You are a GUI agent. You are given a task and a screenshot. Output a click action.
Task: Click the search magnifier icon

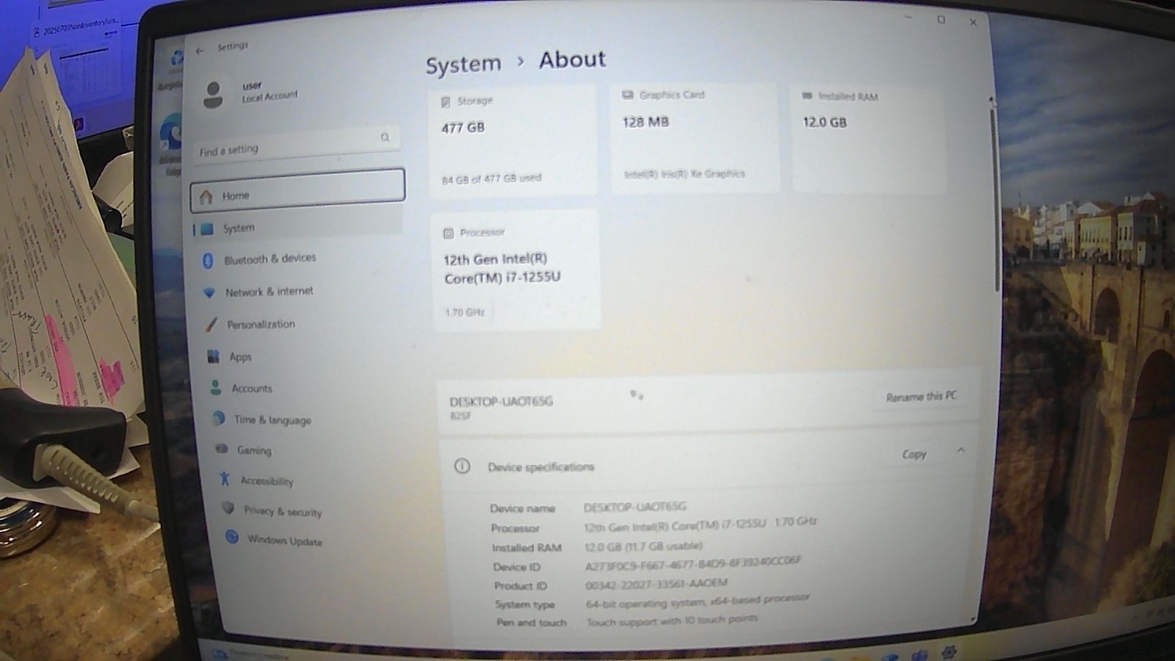point(385,137)
